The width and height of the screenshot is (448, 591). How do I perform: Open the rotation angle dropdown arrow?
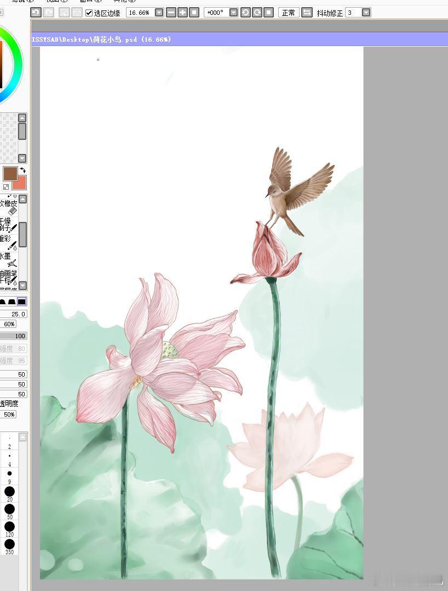tap(233, 13)
